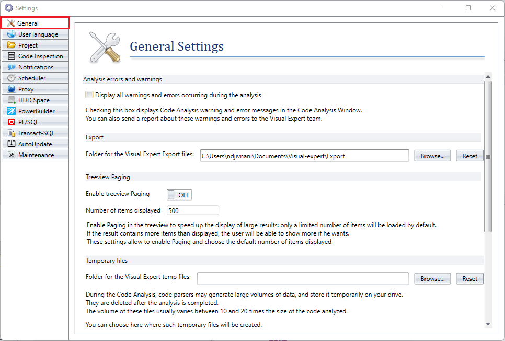Click the Maintenance icon
Image resolution: width=505 pixels, height=341 pixels.
click(12, 155)
